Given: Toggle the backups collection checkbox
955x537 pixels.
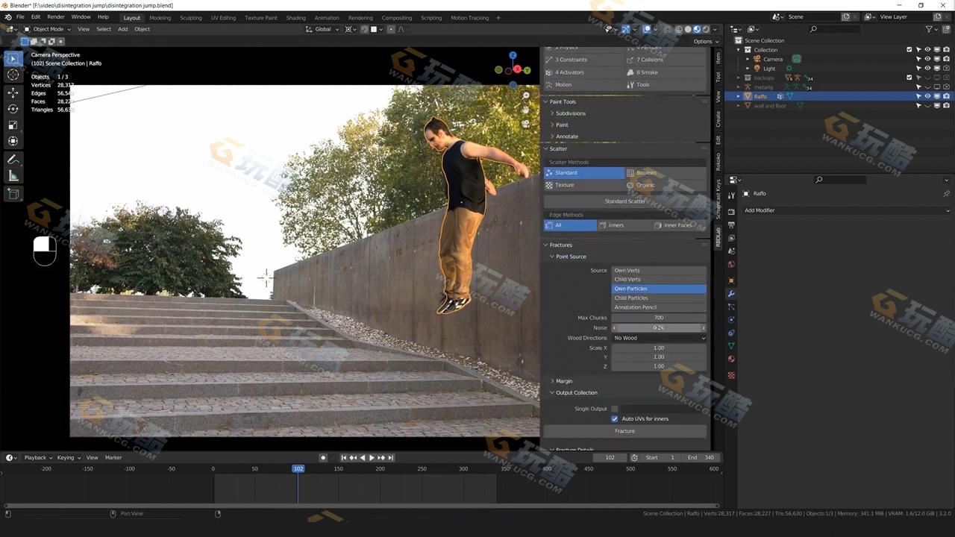Looking at the screenshot, I should [909, 78].
